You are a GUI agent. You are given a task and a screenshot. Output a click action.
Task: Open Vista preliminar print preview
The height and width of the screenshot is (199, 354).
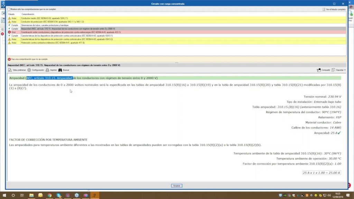pos(17,70)
